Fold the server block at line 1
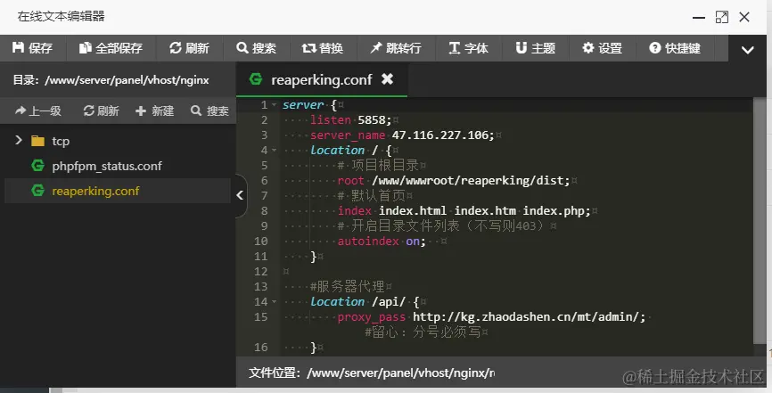772x393 pixels. click(x=275, y=105)
